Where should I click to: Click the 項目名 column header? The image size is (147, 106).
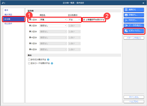coord(42,15)
